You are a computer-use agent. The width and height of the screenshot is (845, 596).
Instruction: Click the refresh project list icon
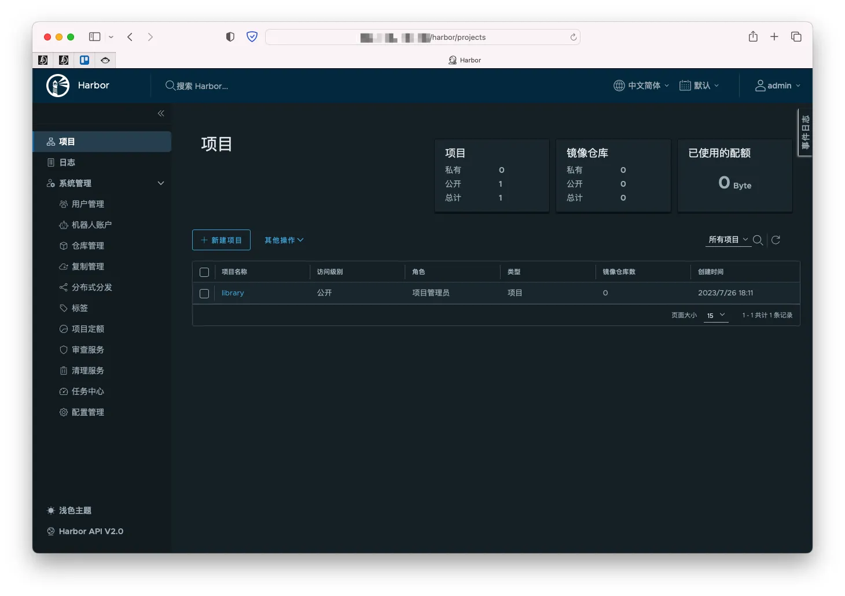[776, 240]
